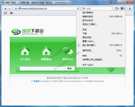Click the gear settings menu button
Image resolution: width=135 pixels, height=107 pixels.
point(123,9)
